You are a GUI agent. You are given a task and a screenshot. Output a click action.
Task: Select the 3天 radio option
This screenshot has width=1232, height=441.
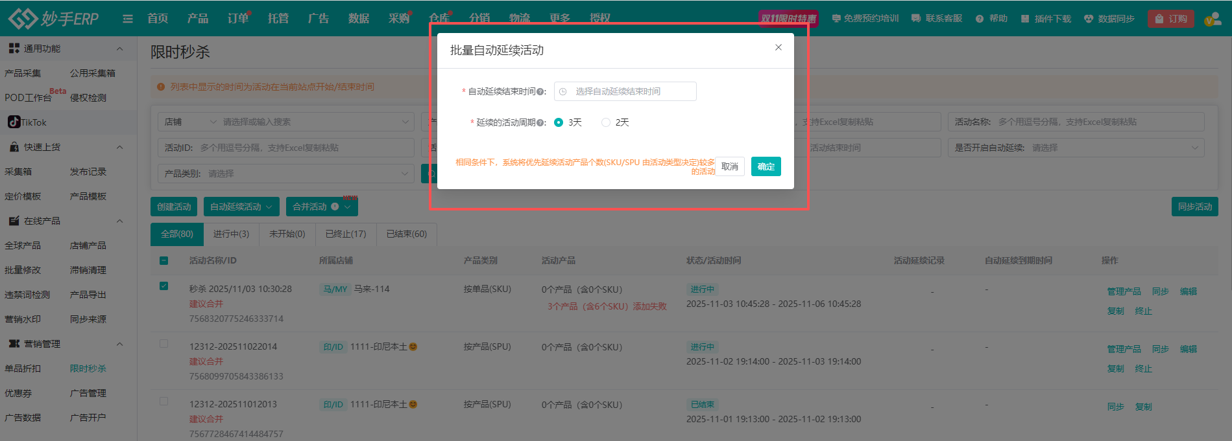coord(559,122)
